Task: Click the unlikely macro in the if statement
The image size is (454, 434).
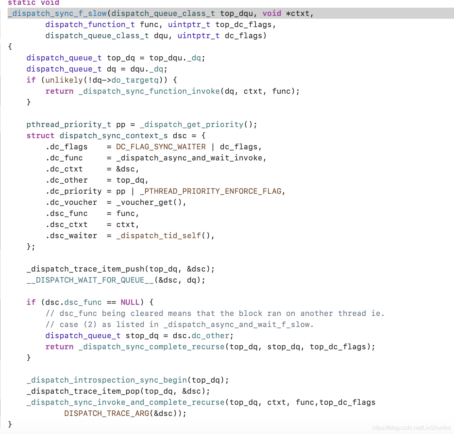Action: tap(64, 80)
